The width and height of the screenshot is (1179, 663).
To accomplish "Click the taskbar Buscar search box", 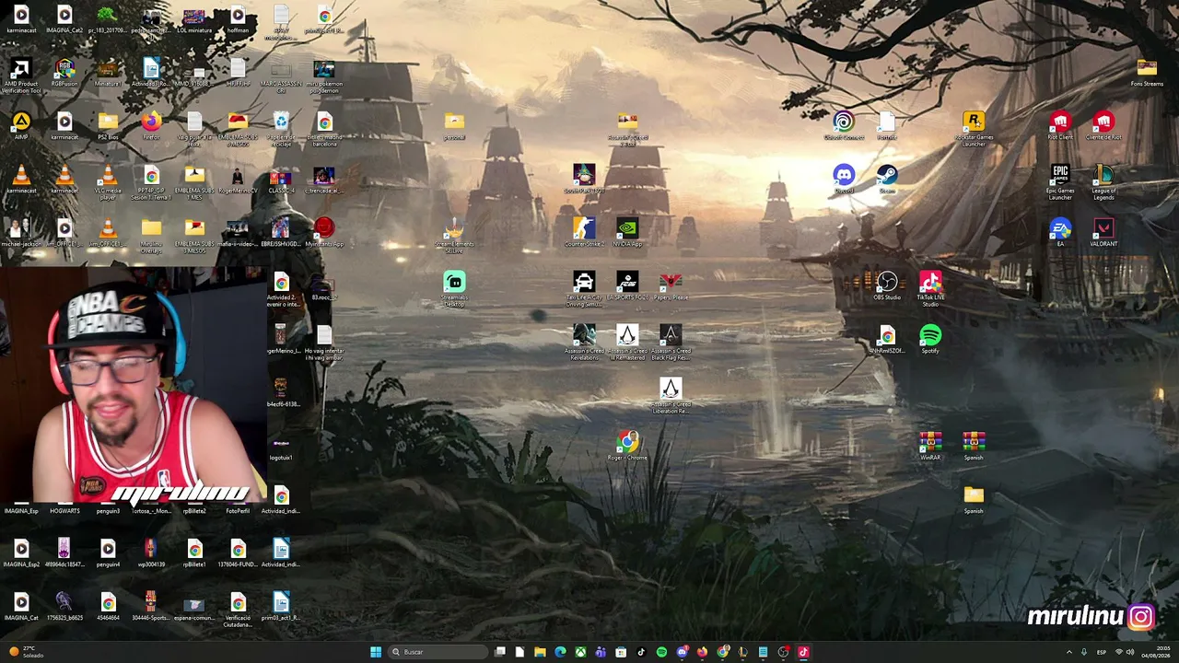I will (437, 652).
